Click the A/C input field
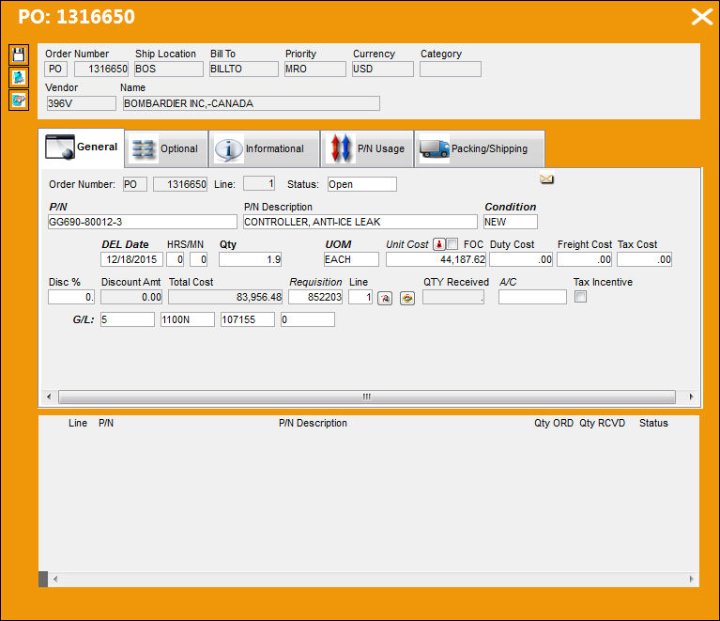 tap(532, 297)
